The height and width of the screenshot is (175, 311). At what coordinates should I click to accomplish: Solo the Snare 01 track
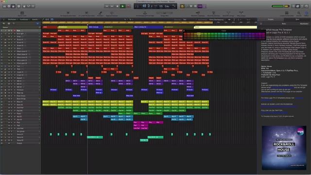click(12, 40)
